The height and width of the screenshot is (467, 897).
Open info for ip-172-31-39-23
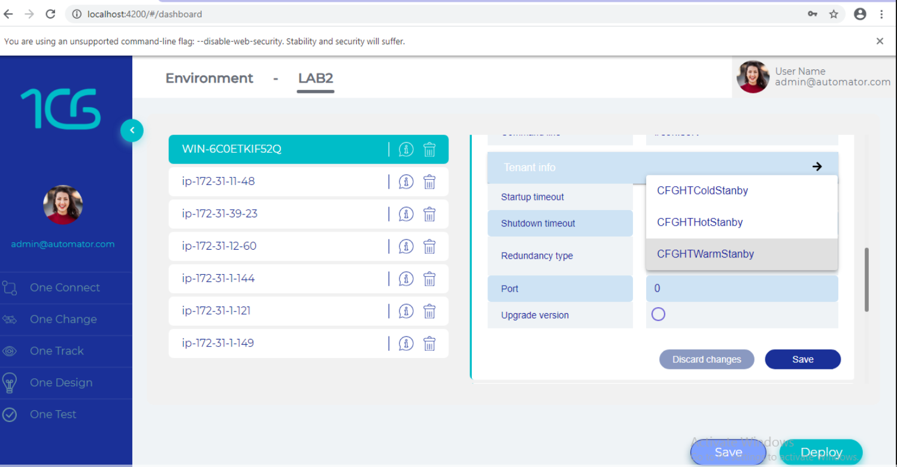(x=406, y=214)
